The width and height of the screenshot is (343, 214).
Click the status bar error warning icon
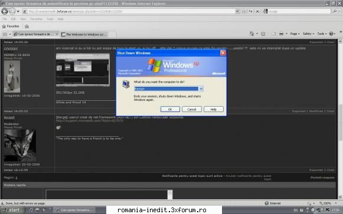pos(2,203)
